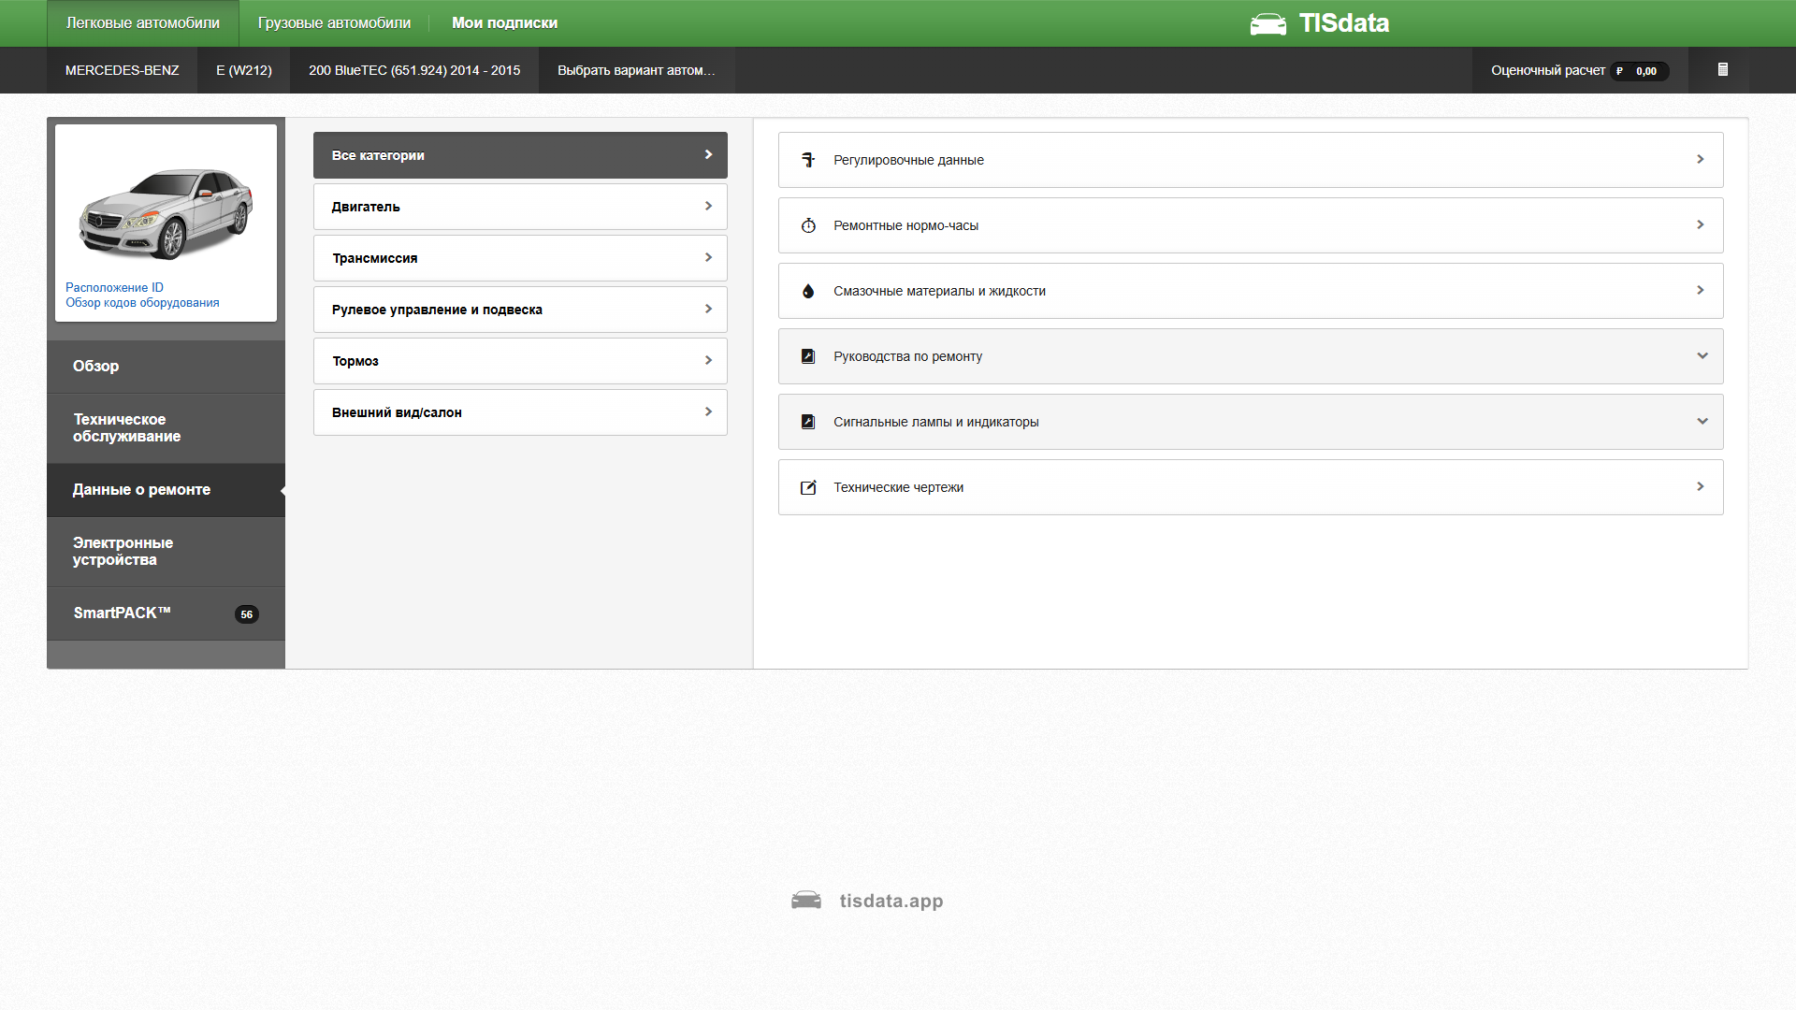The width and height of the screenshot is (1796, 1010).
Task: Expand Ремонтные нормо-часы arrow
Action: click(1701, 224)
